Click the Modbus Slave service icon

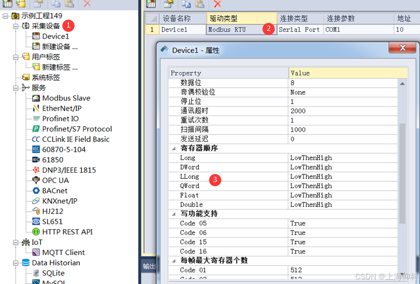(x=36, y=98)
